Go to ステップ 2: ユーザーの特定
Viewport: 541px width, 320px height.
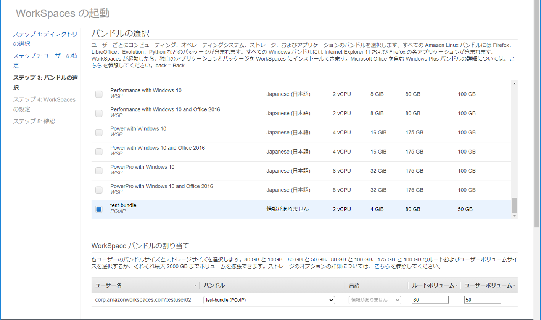45,61
